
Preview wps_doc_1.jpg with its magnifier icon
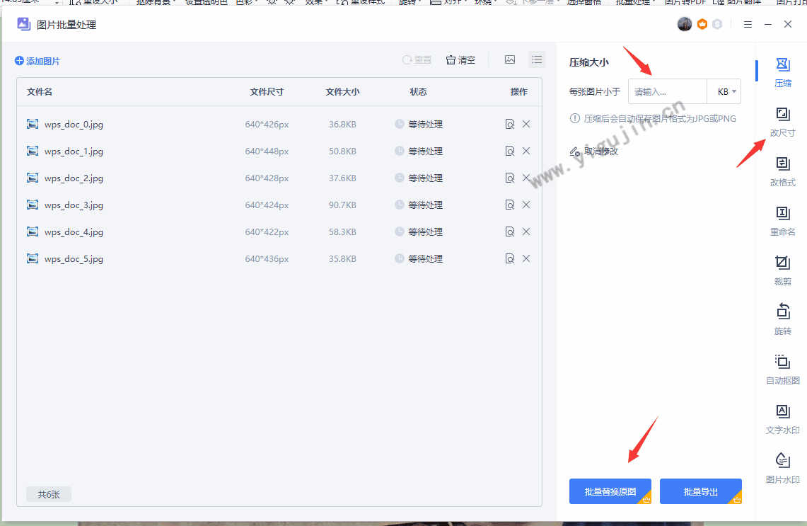pyautogui.click(x=509, y=151)
